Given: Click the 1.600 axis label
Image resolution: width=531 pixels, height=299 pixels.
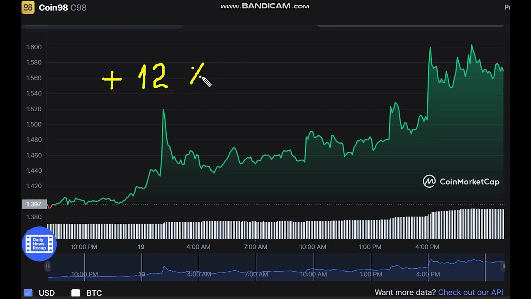Looking at the screenshot, I should pyautogui.click(x=34, y=47).
